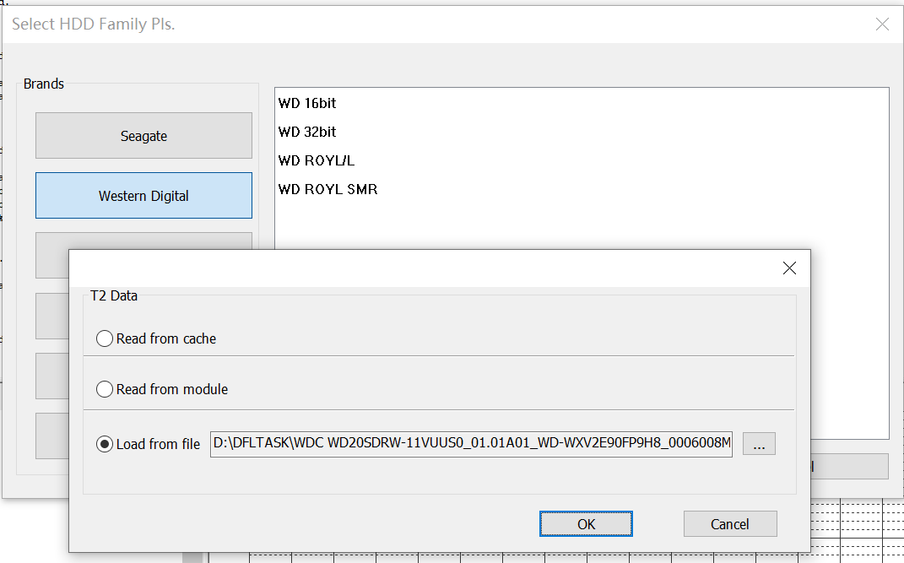Select Load from file option
The height and width of the screenshot is (563, 904).
(x=148, y=444)
